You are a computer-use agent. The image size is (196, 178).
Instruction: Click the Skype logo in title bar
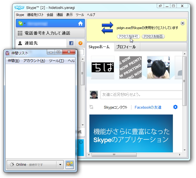pyautogui.click(x=19, y=8)
